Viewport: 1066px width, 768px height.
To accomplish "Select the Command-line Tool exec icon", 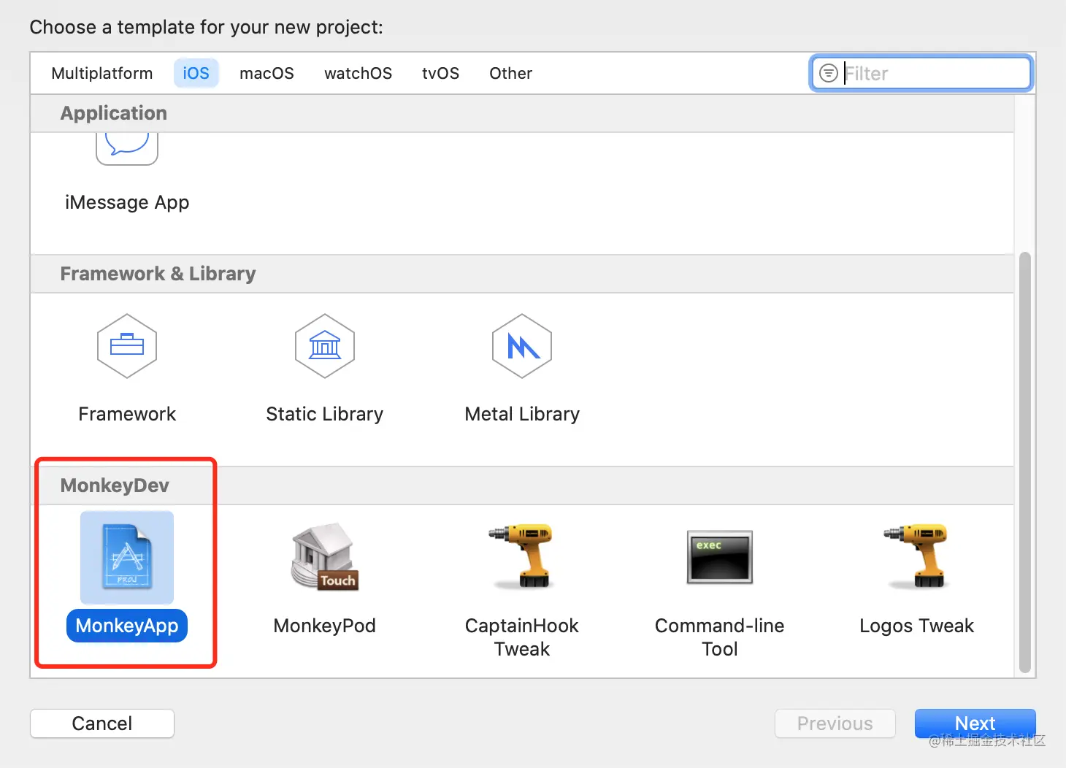I will [720, 557].
